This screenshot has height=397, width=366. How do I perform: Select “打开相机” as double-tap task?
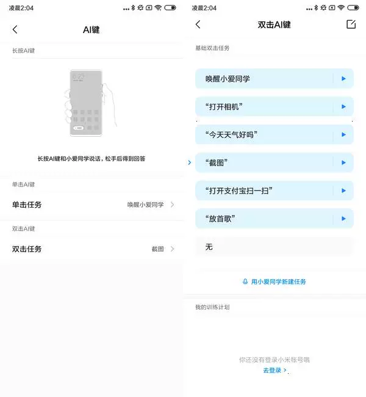click(264, 107)
